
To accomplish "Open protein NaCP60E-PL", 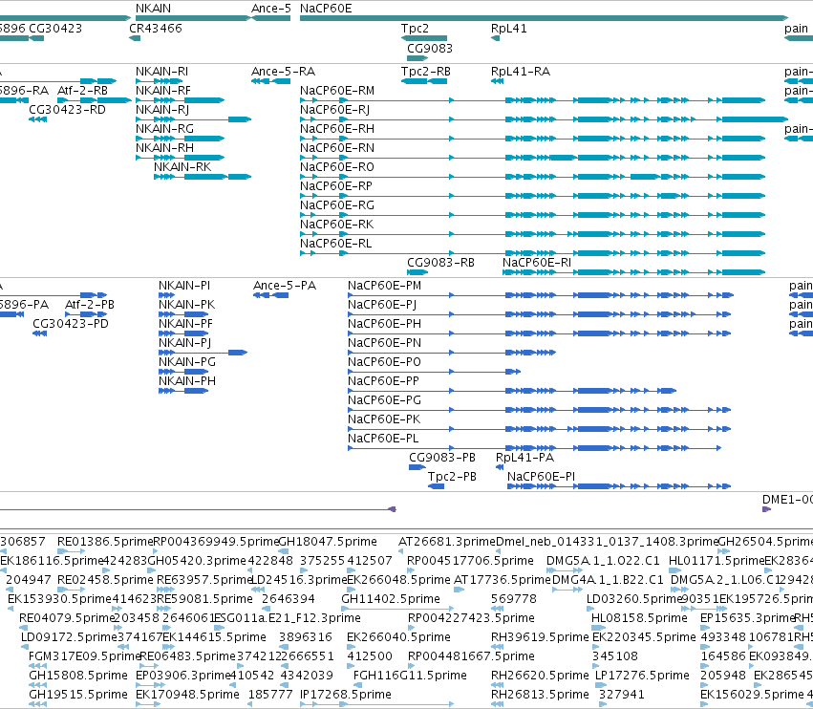I will (x=383, y=440).
